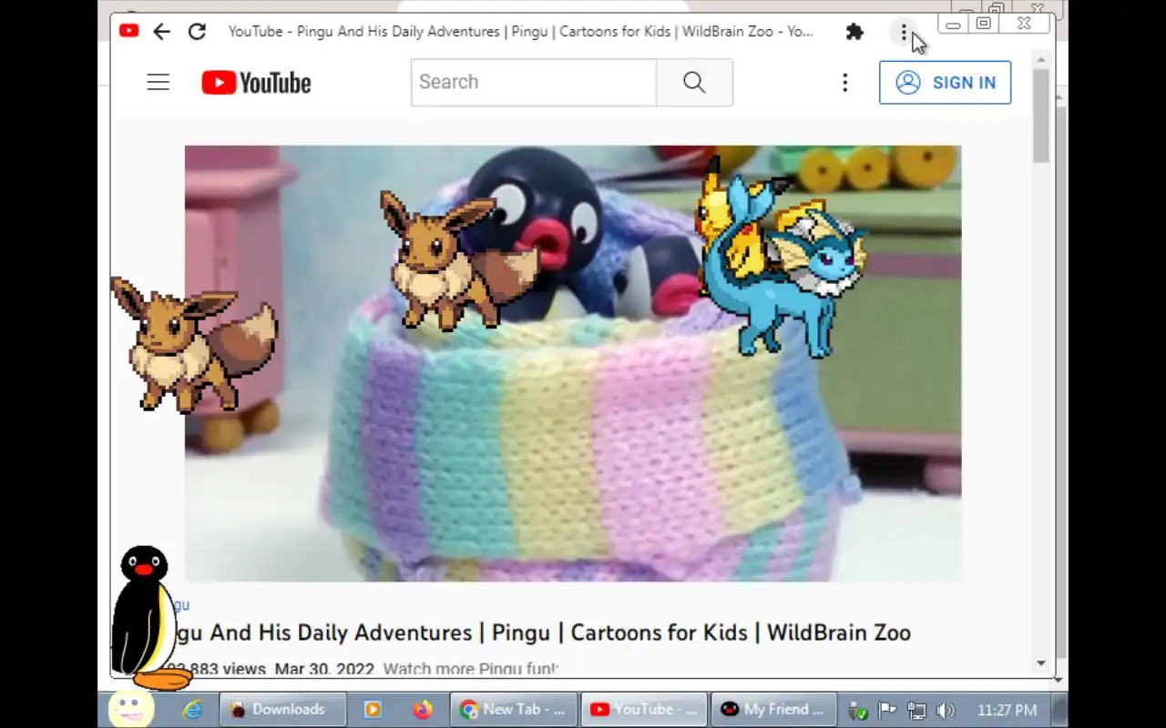Switch to the Downloads taskbar window
This screenshot has height=728, width=1166.
(x=283, y=710)
